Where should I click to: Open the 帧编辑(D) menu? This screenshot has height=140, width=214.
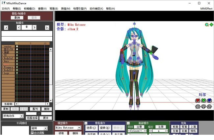(x=30, y=9)
